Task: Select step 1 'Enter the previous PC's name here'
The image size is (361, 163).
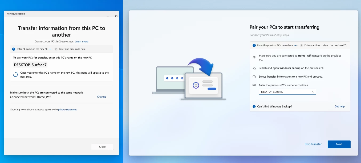Action: [x=273, y=45]
